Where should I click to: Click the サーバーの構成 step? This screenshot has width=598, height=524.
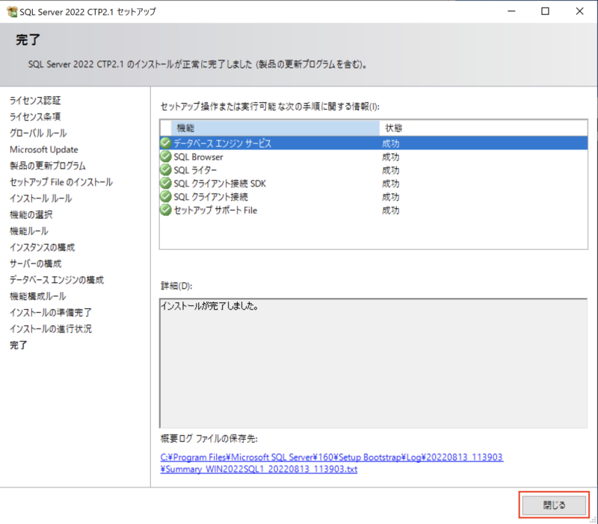click(35, 263)
